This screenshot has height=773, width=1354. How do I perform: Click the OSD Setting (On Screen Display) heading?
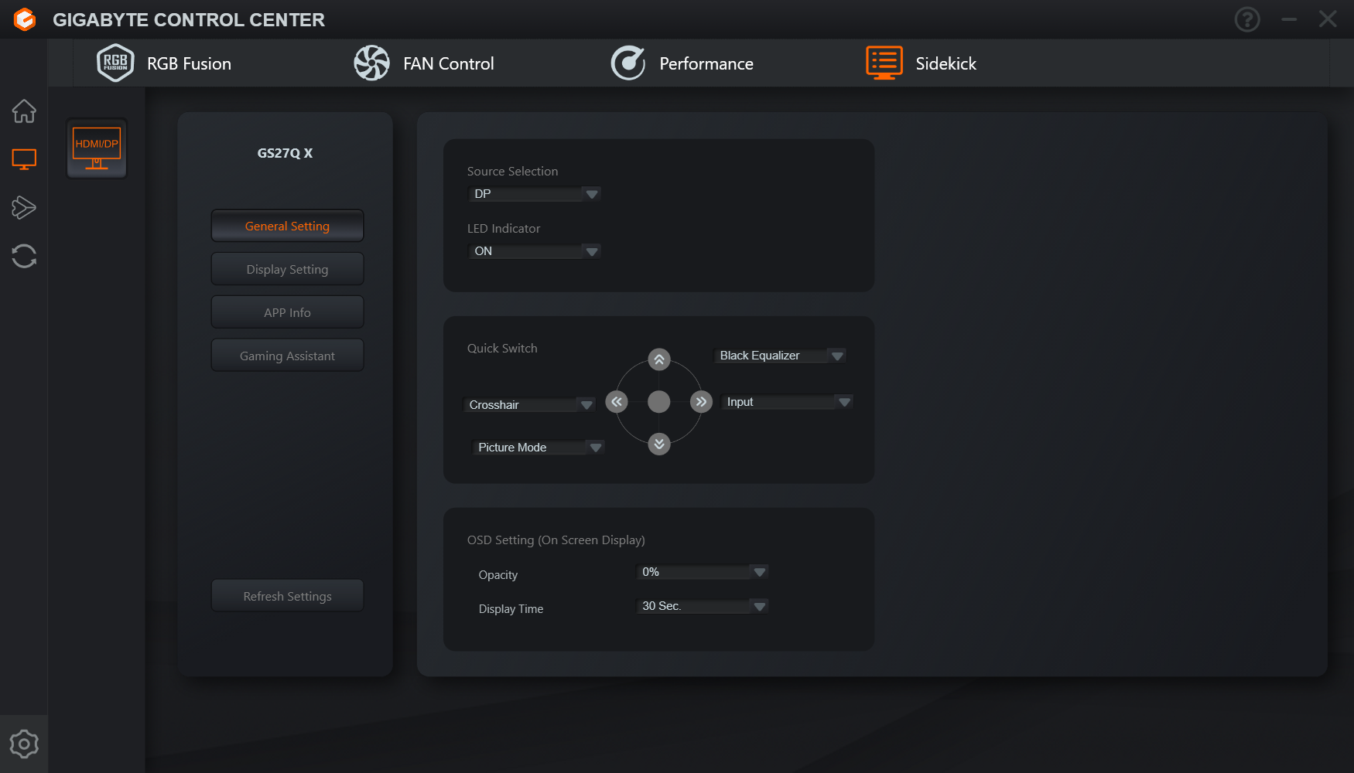tap(556, 540)
